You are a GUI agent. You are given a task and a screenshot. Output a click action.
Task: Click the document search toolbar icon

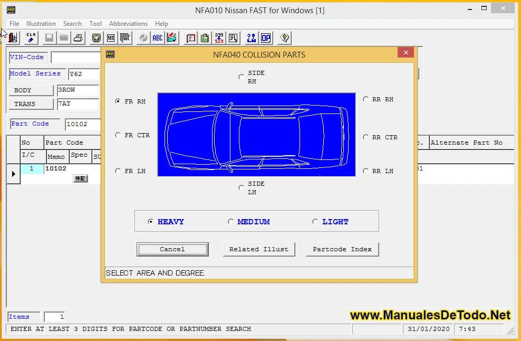233,38
